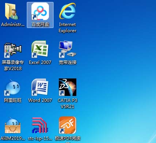This screenshot has width=156, height=143.
Task: Select the 宽带连接 network computers icon
Action: (x=68, y=49)
